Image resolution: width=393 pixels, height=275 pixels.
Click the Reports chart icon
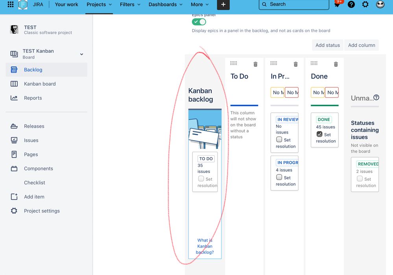(14, 98)
